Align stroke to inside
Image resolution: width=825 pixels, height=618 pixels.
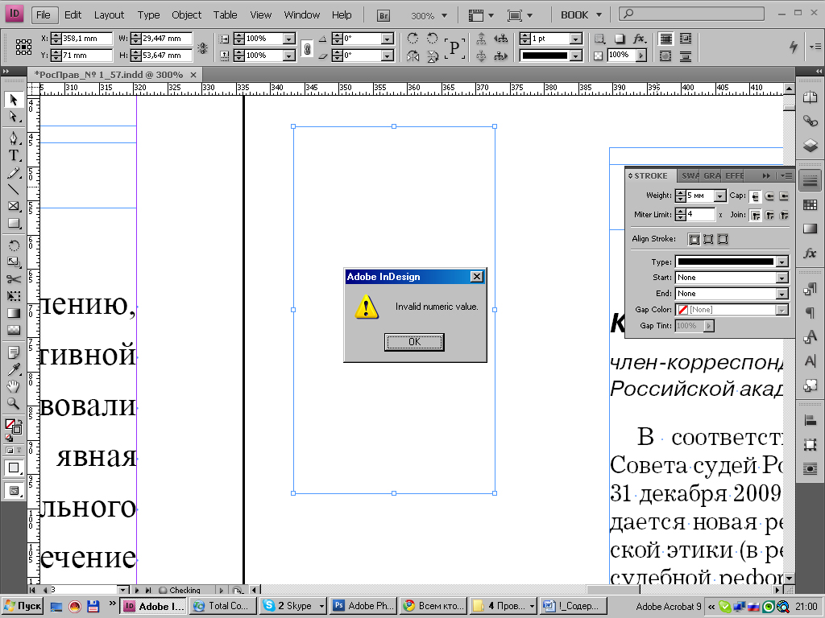click(709, 239)
